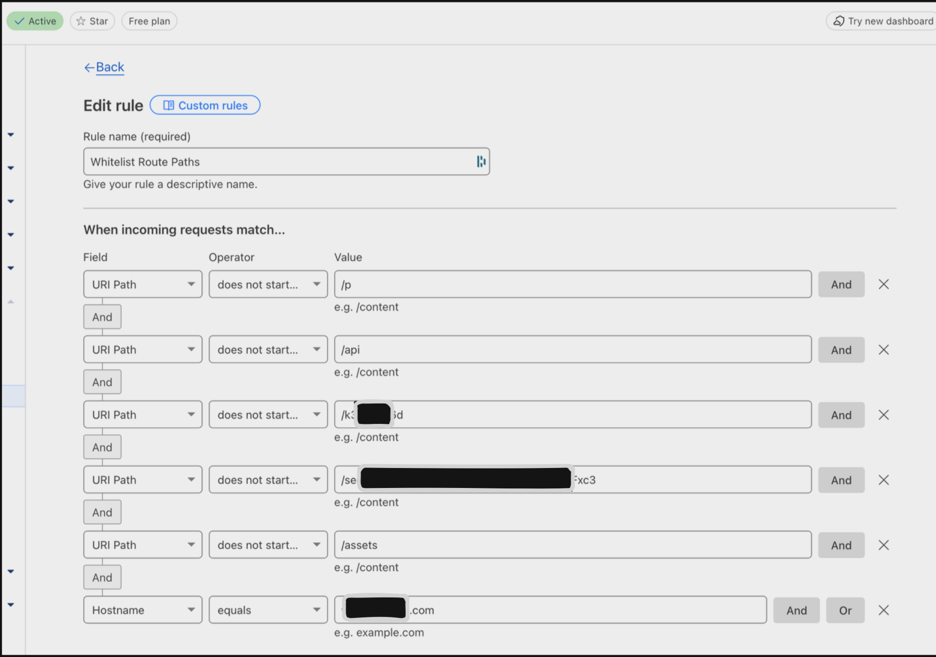This screenshot has height=657, width=936.
Task: Click the Star icon button
Action: (92, 21)
